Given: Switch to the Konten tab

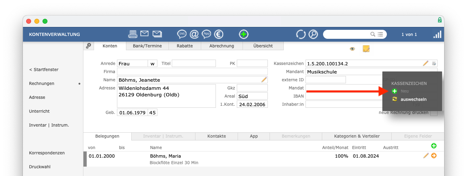Looking at the screenshot, I should (x=110, y=46).
